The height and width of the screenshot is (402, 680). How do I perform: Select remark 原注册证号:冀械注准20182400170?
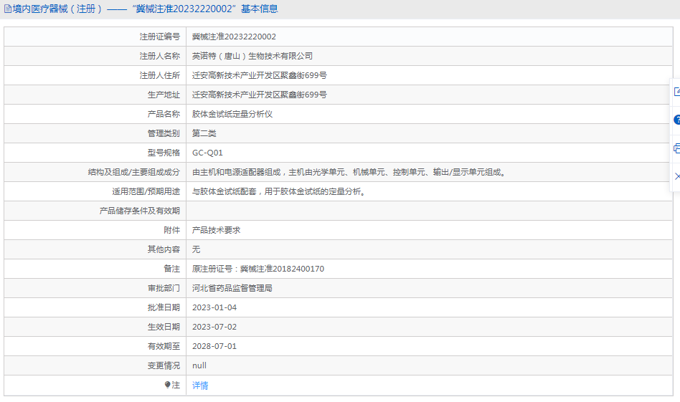point(258,269)
